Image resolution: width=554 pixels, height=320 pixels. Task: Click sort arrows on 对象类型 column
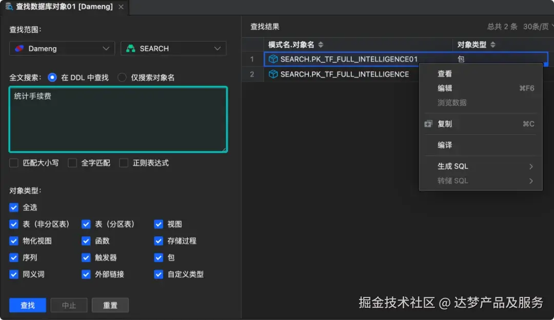493,45
